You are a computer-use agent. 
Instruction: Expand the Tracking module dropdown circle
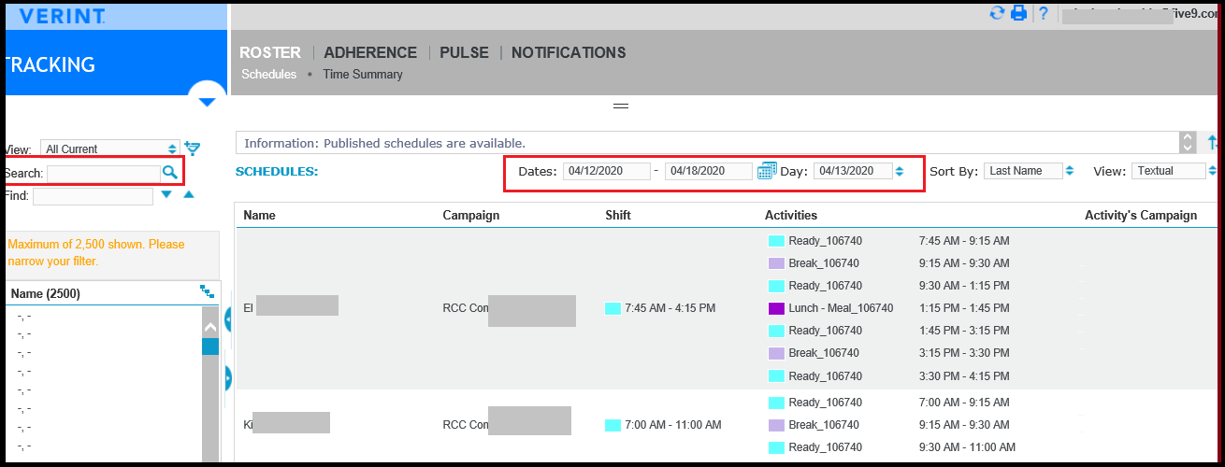pos(208,100)
